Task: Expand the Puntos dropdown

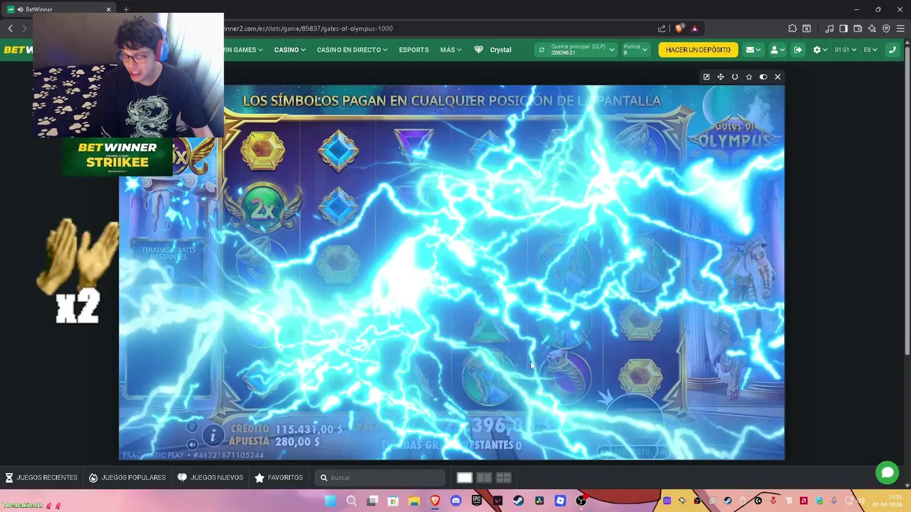Action: pyautogui.click(x=636, y=50)
